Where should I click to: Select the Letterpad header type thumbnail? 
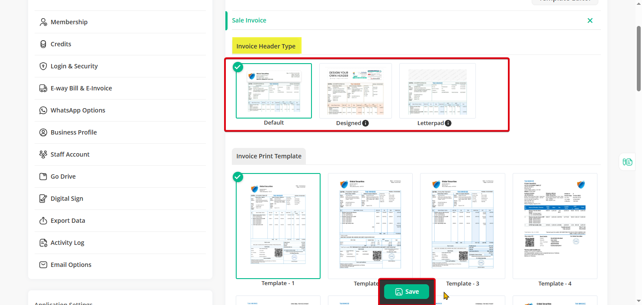[437, 91]
